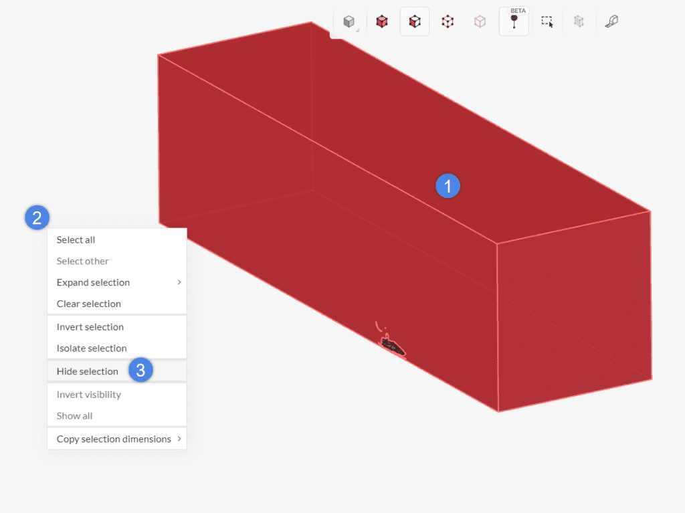The width and height of the screenshot is (685, 513).
Task: Select the solid display mode cube icon
Action: 349,21
